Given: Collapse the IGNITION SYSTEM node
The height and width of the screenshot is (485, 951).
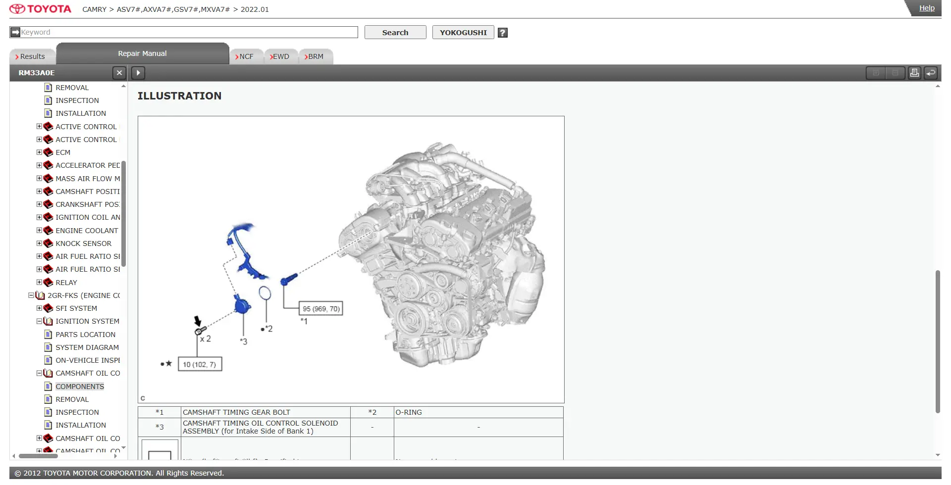Looking at the screenshot, I should (x=39, y=321).
